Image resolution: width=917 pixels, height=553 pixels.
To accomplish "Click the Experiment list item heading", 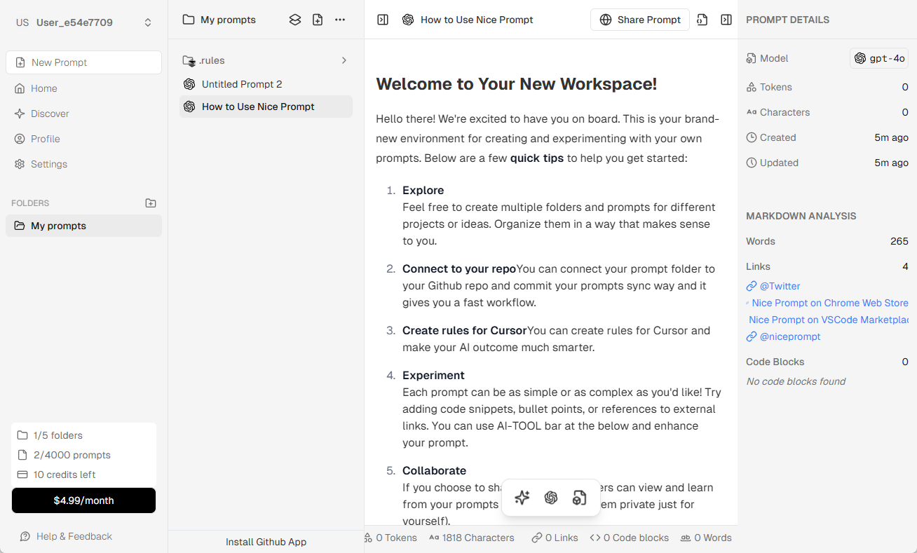I will tap(433, 376).
